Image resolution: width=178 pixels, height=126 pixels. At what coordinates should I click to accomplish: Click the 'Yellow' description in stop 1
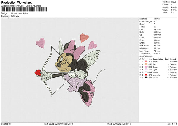pyautogui.click(x=155, y=62)
